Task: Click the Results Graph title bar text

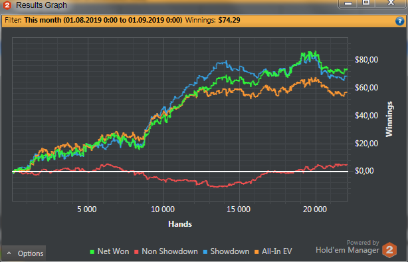Action: pos(41,5)
